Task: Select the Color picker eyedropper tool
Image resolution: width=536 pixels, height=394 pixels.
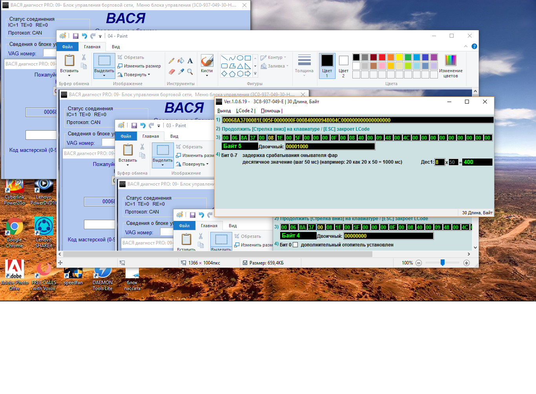Action: (x=181, y=72)
